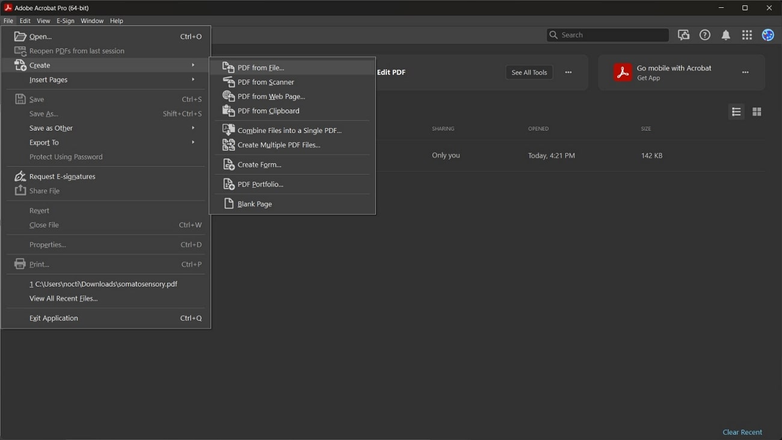Viewport: 782px width, 440px height.
Task: Expand the Create submenu arrow
Action: tap(193, 65)
